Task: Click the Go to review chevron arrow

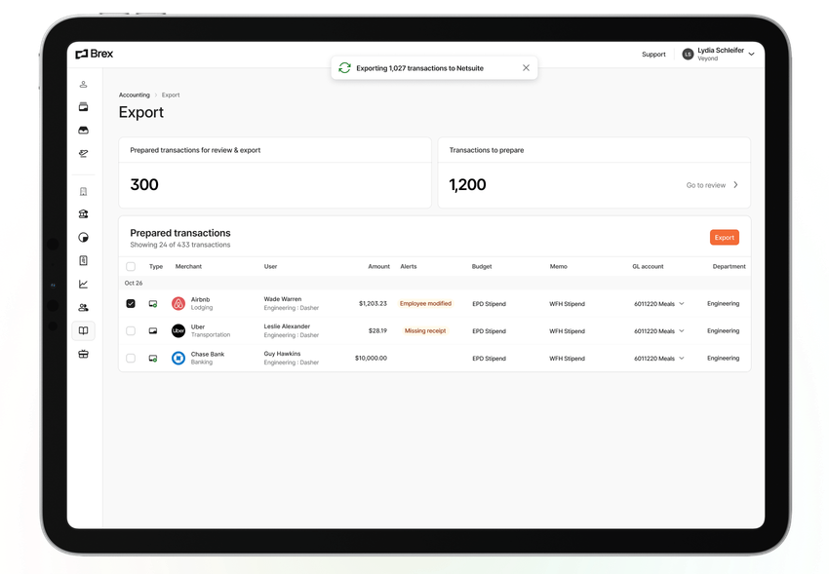Action: [735, 185]
